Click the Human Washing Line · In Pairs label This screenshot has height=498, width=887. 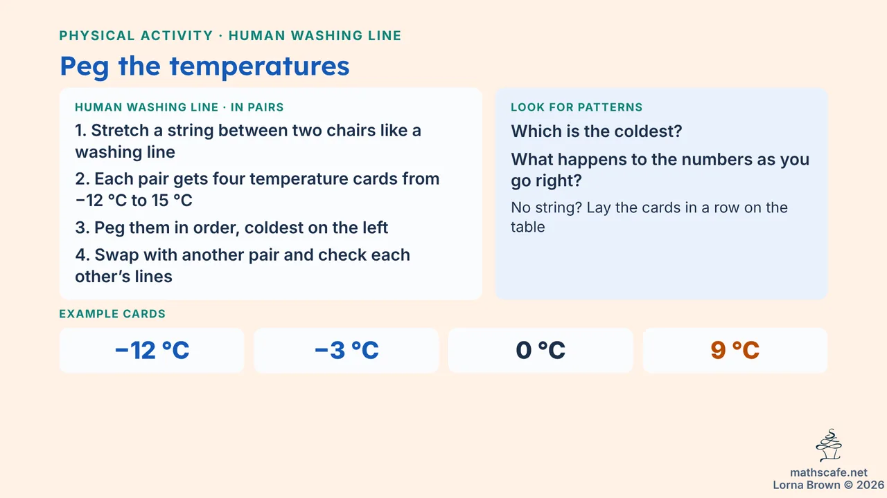coord(179,107)
